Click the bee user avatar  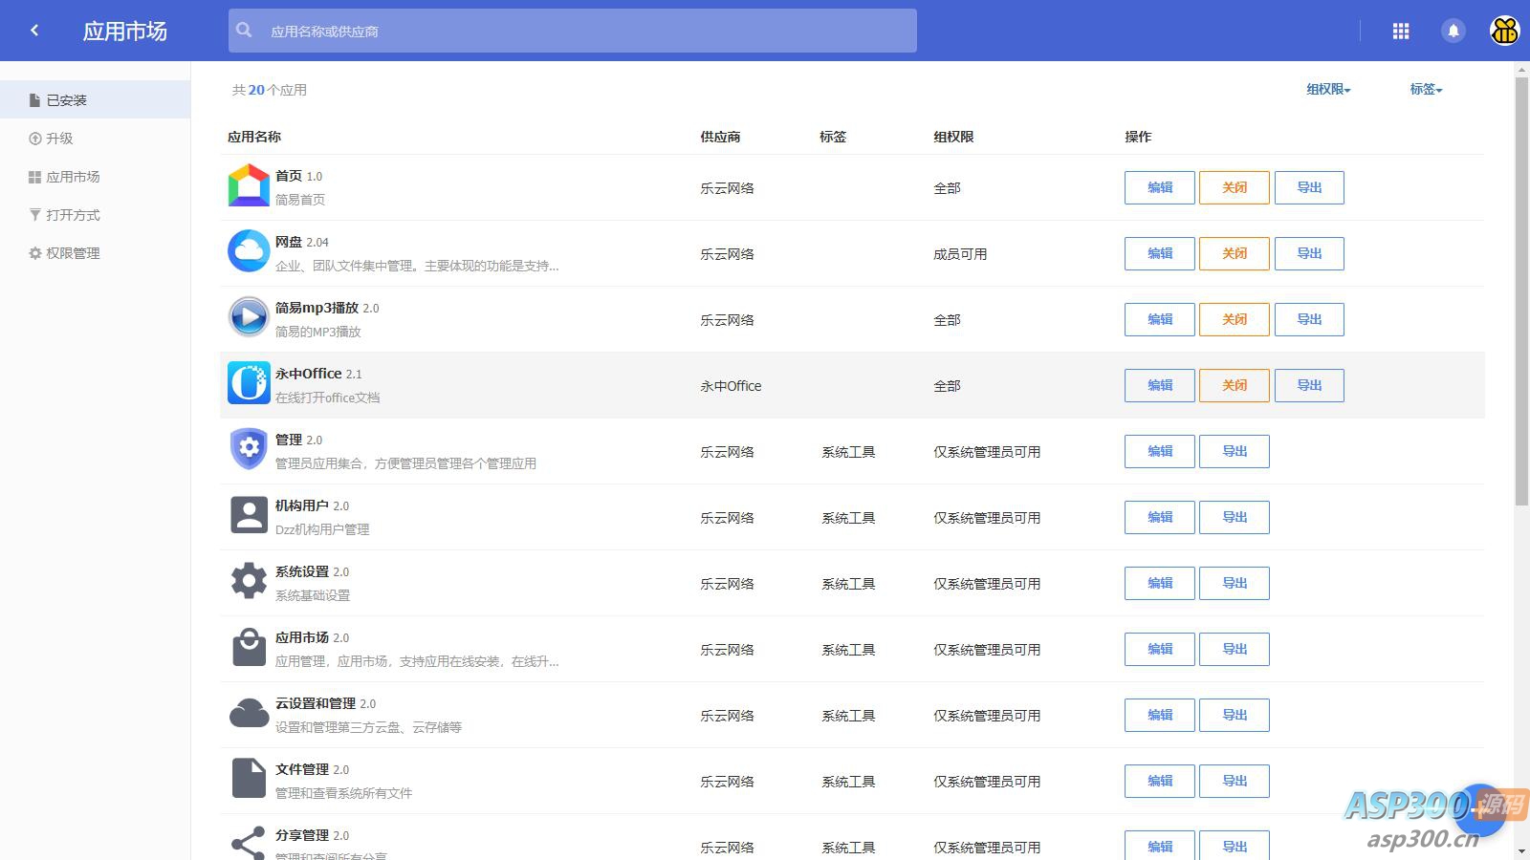pos(1504,31)
